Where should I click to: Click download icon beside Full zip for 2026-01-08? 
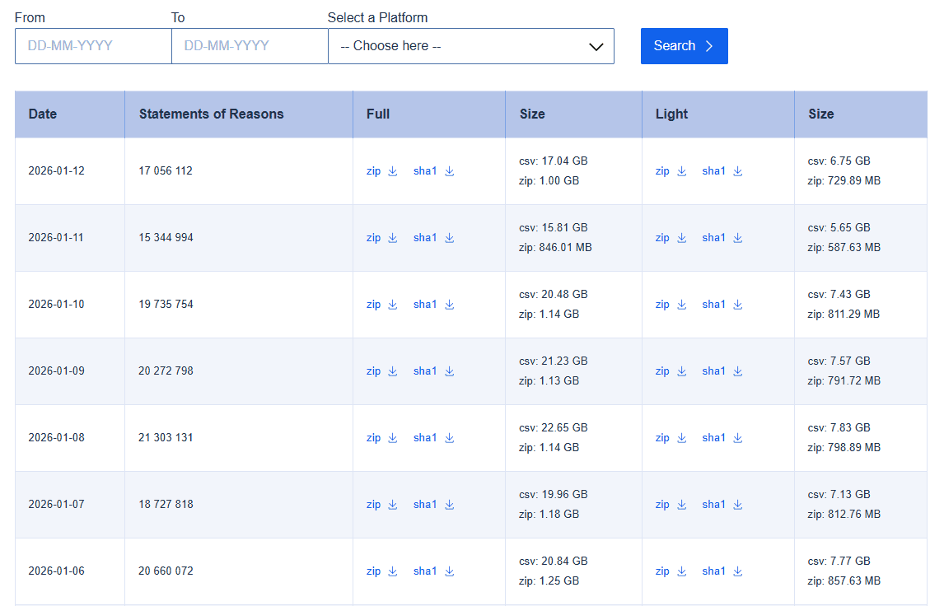[393, 438]
